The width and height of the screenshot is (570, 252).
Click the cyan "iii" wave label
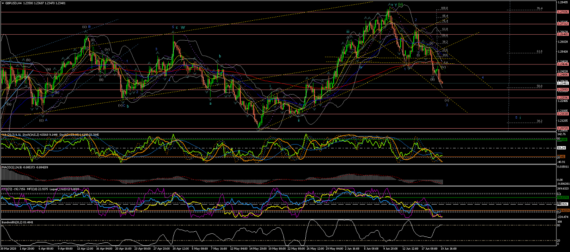[348, 31]
